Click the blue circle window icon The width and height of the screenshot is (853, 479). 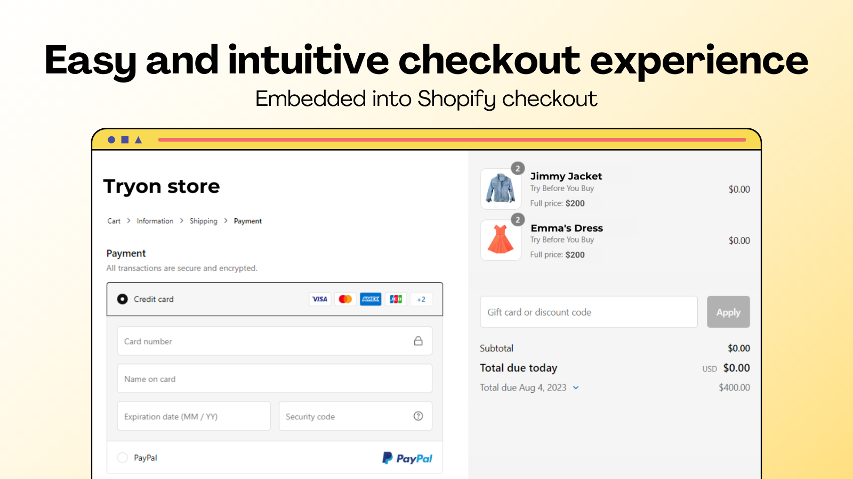[x=111, y=140]
